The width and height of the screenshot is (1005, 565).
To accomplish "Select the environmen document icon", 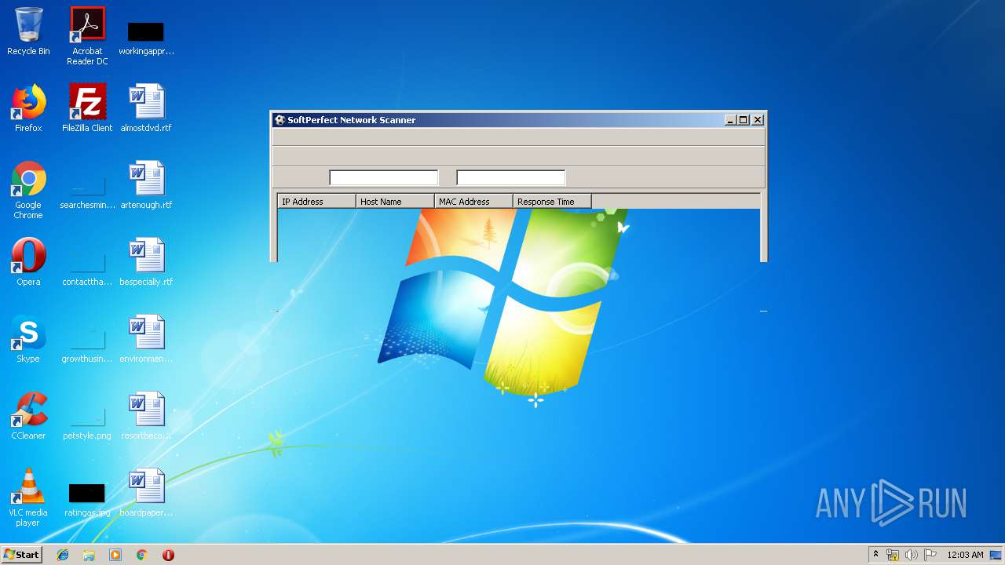I will [x=146, y=339].
